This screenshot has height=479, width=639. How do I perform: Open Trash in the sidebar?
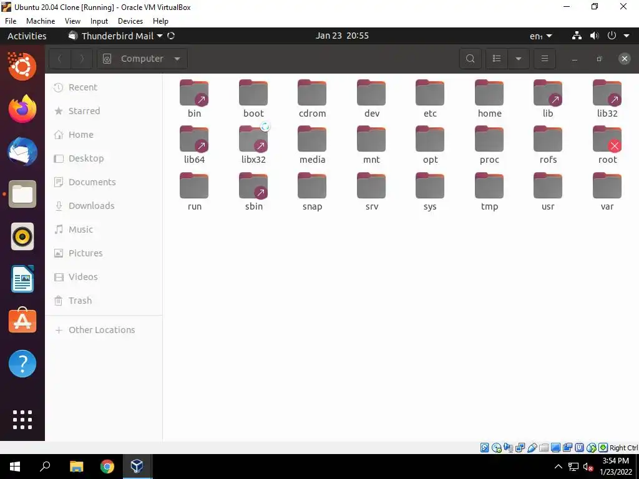click(104, 300)
